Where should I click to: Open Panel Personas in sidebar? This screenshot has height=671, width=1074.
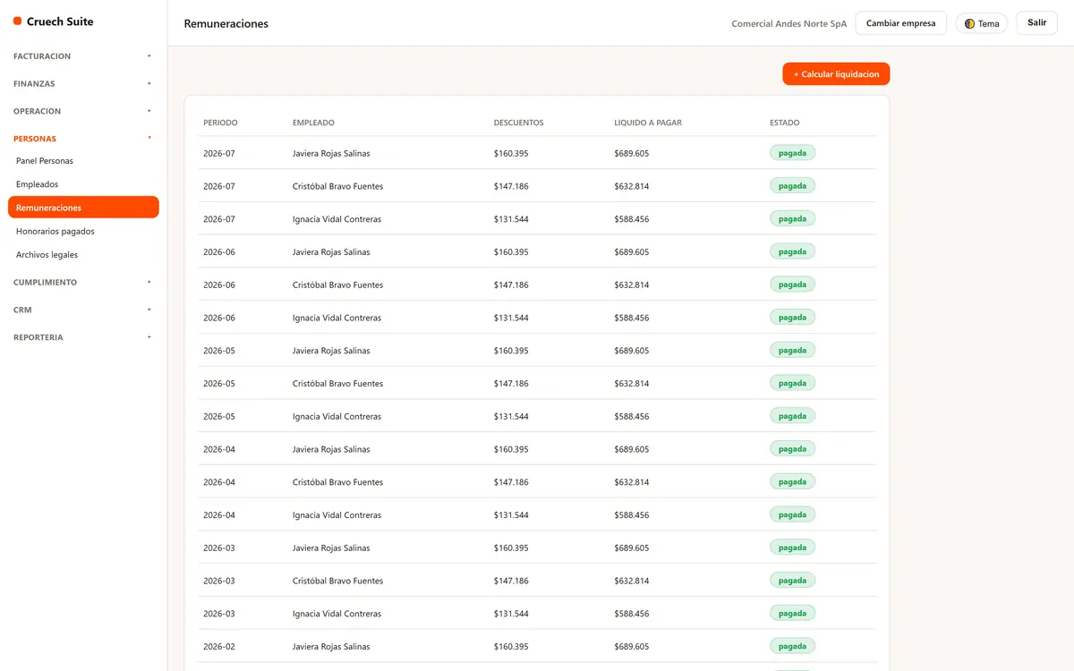pos(83,161)
